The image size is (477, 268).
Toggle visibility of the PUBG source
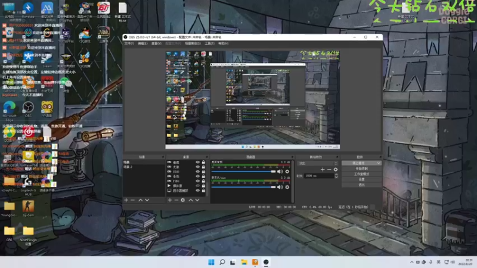(198, 181)
